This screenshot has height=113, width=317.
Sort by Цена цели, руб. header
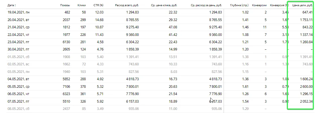tap(302, 5)
